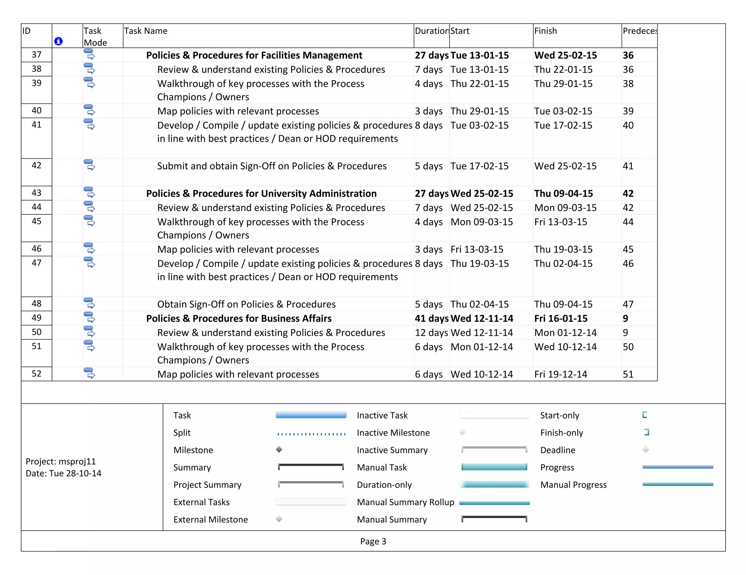Click task mode icon for row 52
The height and width of the screenshot is (575, 746).
coord(90,374)
